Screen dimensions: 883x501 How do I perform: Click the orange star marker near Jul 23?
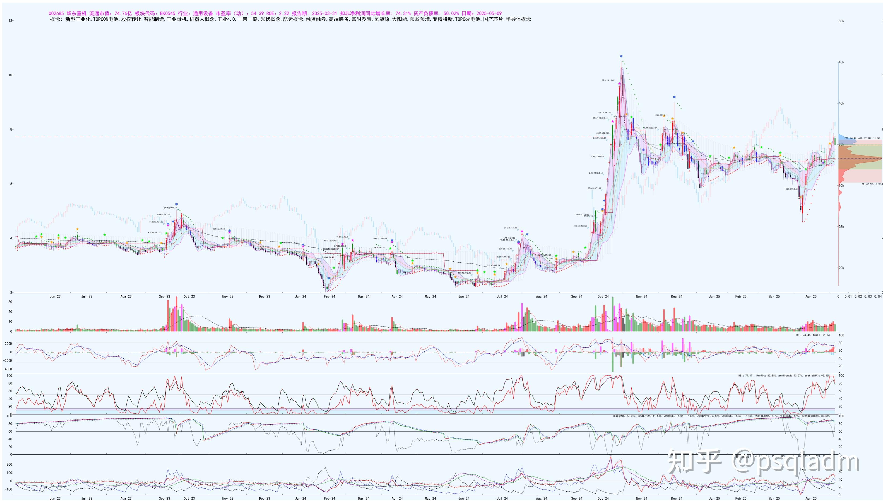tap(77, 229)
